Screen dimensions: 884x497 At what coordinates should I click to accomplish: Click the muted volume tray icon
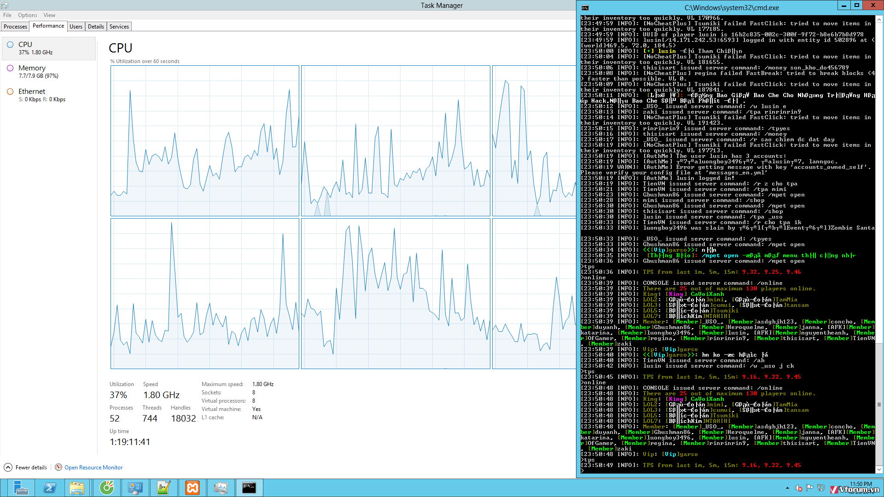point(799,488)
